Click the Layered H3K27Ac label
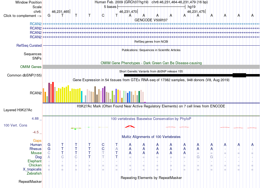The width and height of the screenshot is (260, 188). coord(18,110)
